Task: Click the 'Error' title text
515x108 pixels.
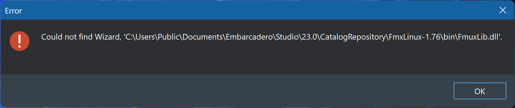Action: (x=14, y=11)
